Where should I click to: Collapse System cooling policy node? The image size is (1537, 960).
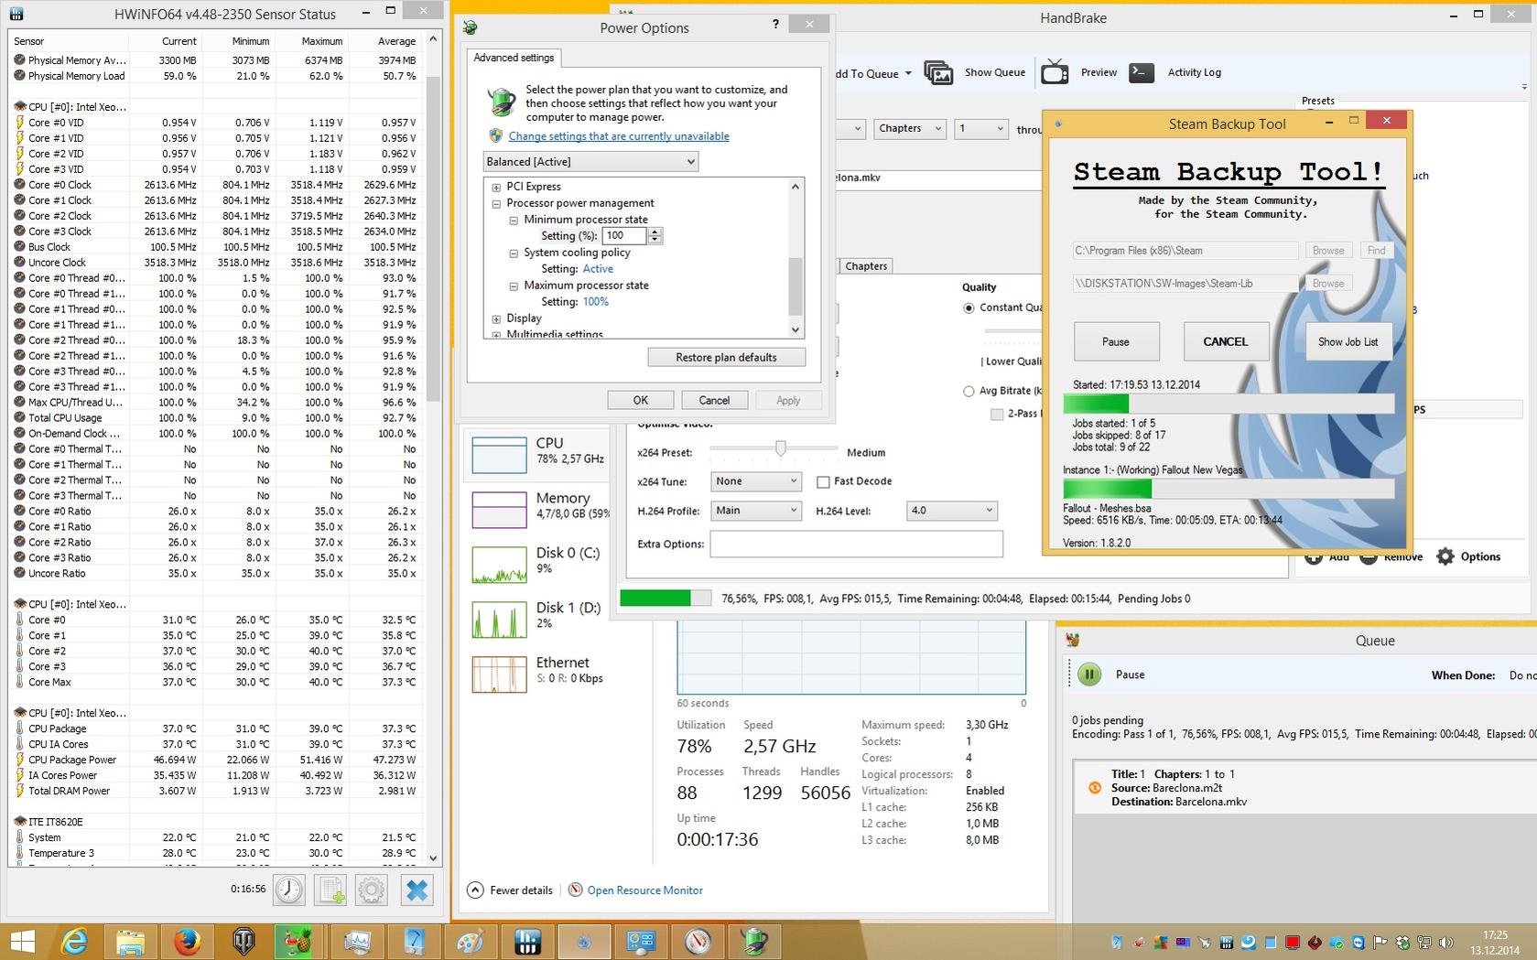pos(514,253)
